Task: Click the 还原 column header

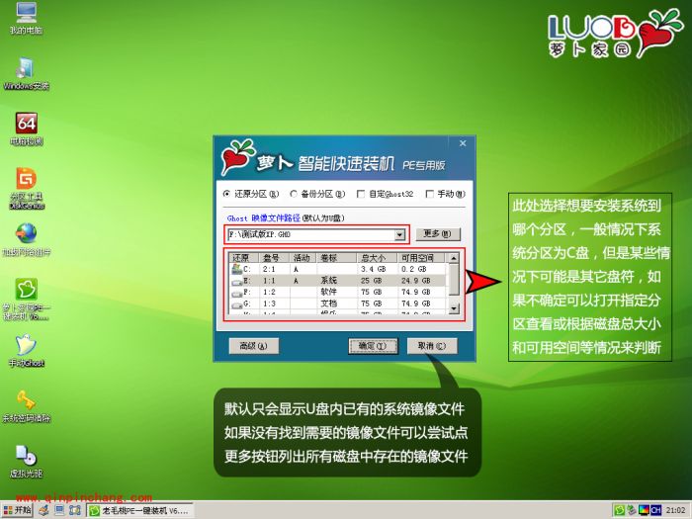Action: pyautogui.click(x=243, y=258)
